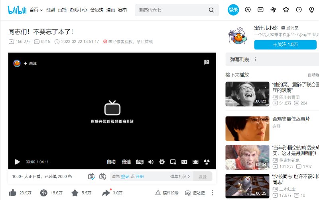319x200 pixels.
Task: Click the search input box
Action: tap(171, 10)
